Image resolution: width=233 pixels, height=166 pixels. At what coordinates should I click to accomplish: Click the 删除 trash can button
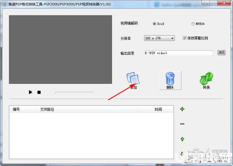coord(170,80)
